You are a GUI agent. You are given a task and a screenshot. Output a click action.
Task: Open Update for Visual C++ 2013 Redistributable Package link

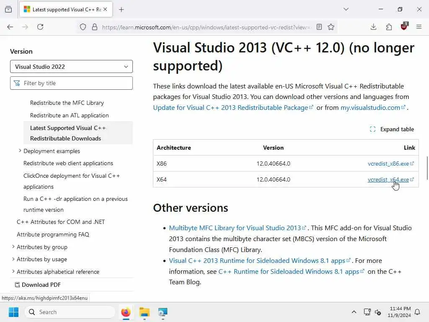click(233, 108)
